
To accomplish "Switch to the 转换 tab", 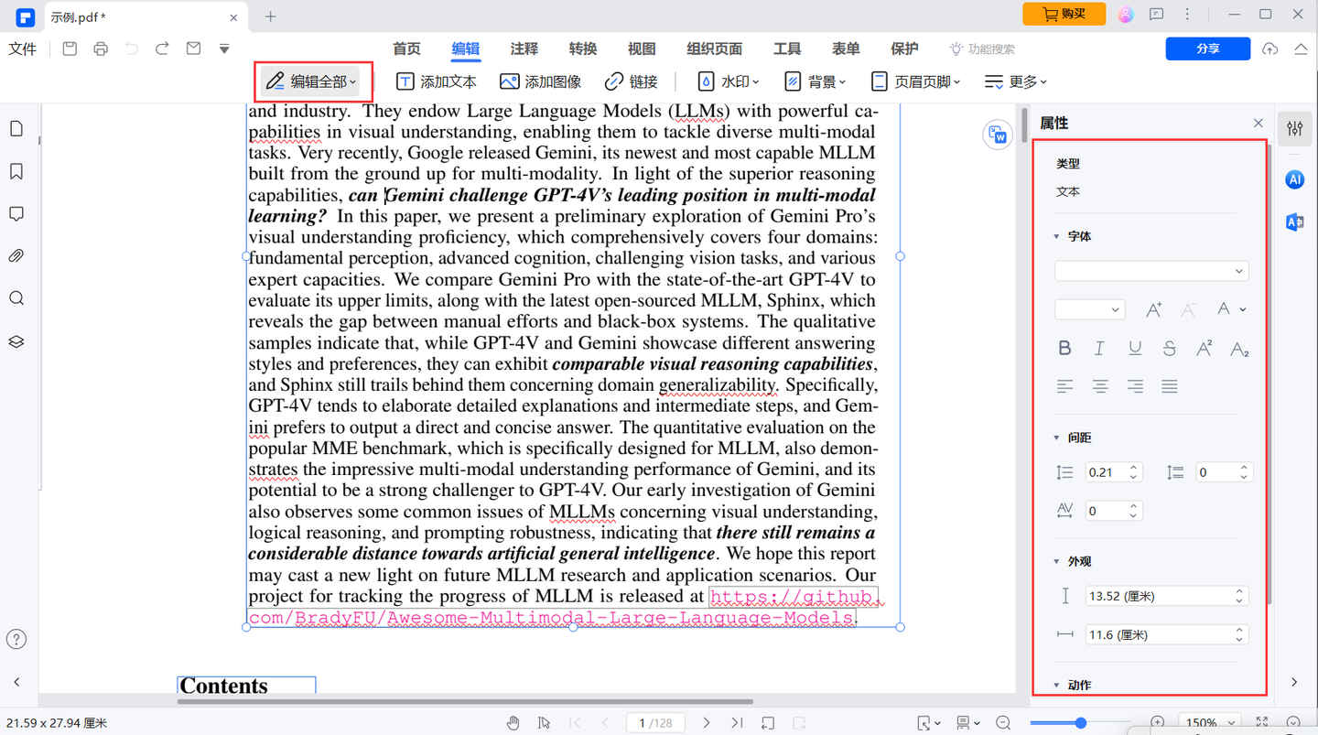I will [x=583, y=49].
